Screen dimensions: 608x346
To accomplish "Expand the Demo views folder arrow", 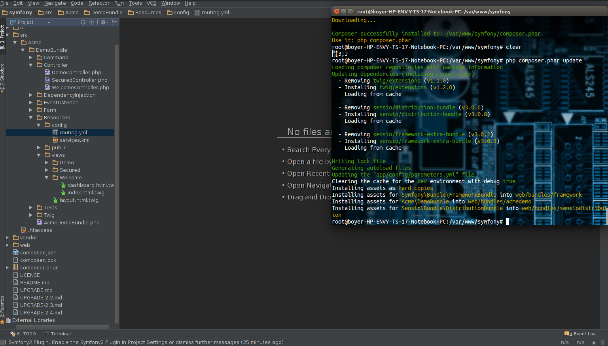I will (x=47, y=163).
